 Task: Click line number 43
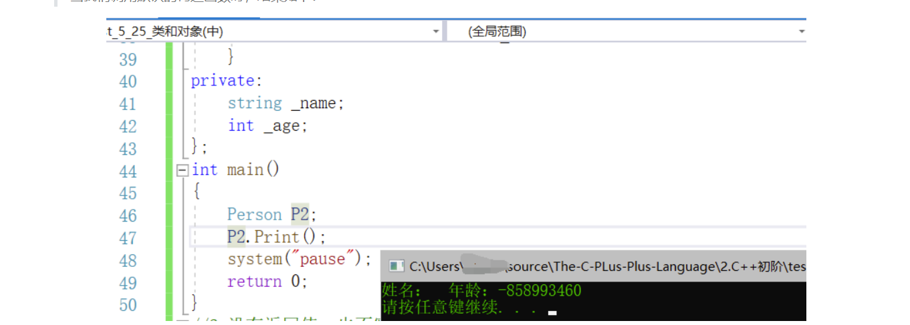tap(128, 149)
